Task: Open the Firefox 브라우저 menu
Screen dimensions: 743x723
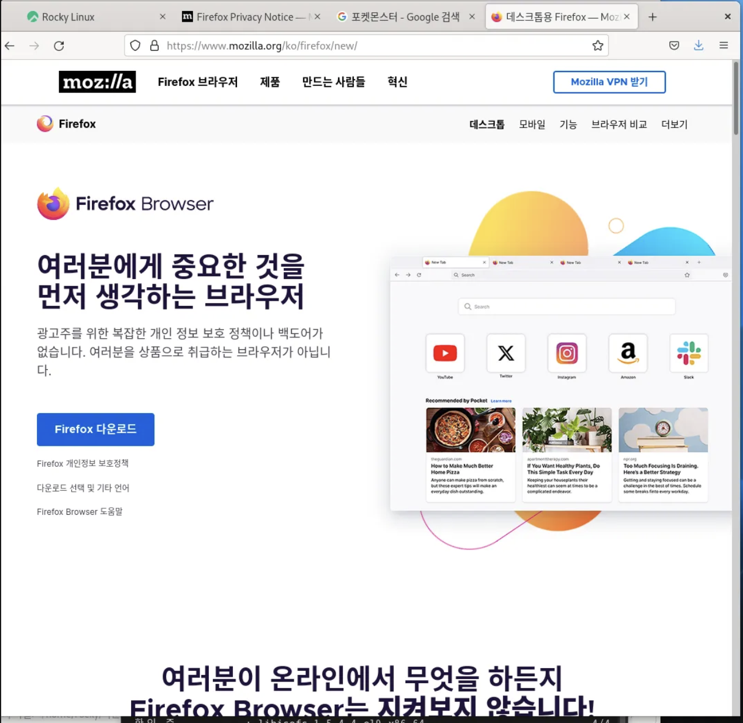Action: tap(198, 82)
